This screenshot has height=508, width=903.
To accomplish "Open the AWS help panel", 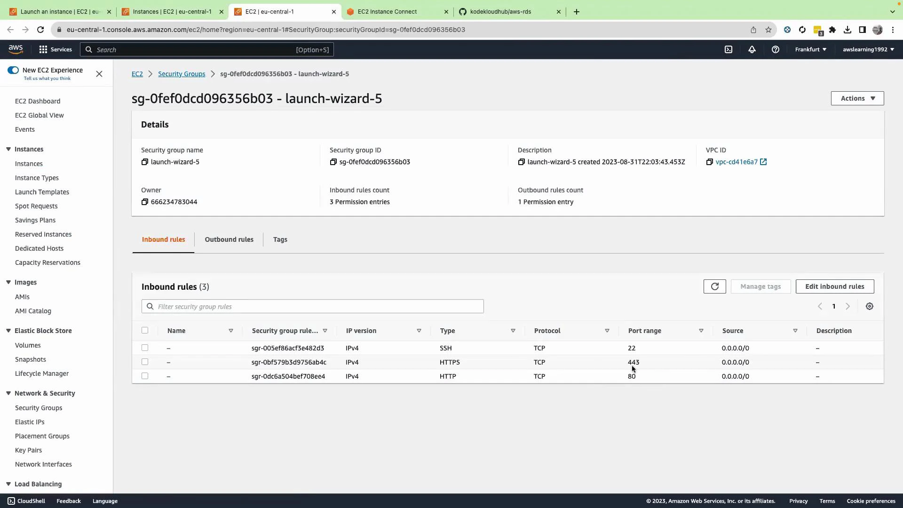I will (x=775, y=49).
